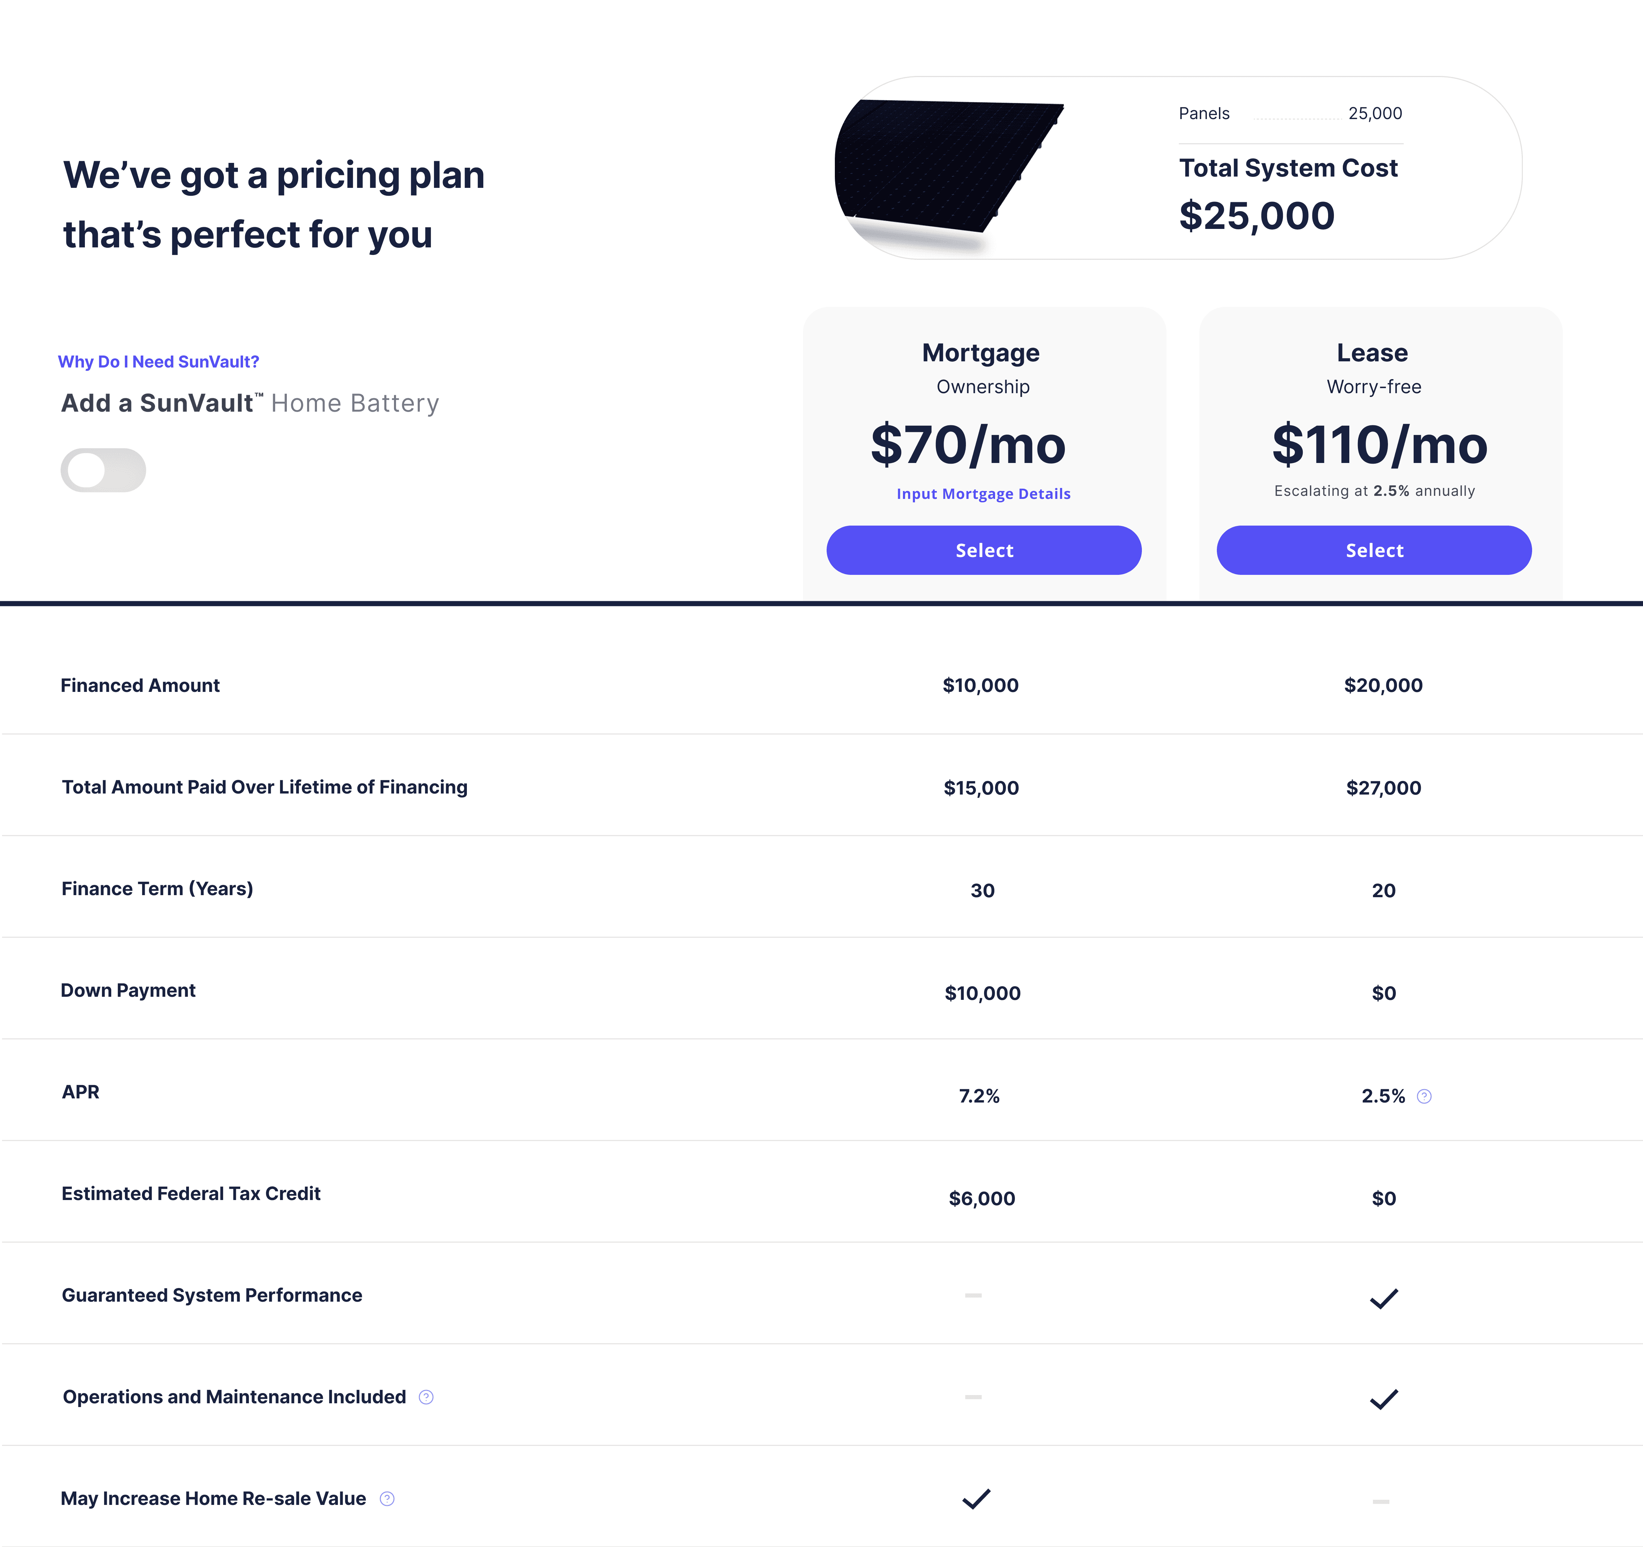The image size is (1643, 1547).
Task: Toggle the SunVault Home Battery switch
Action: [x=103, y=470]
